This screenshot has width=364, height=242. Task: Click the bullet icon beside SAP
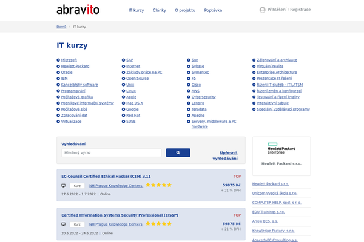tap(124, 60)
